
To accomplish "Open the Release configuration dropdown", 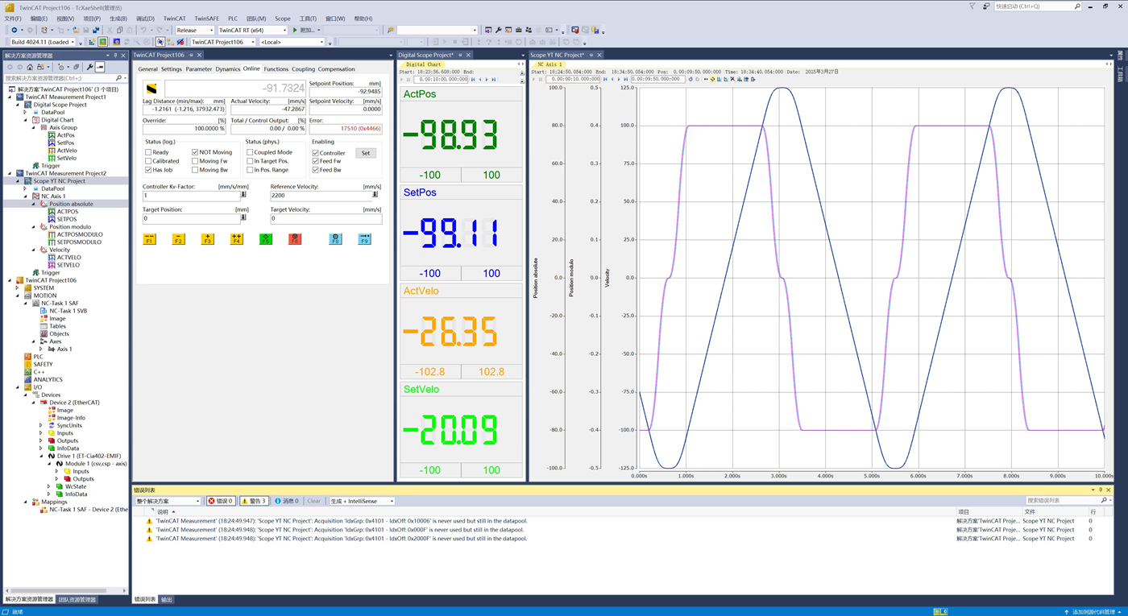I will [x=194, y=31].
